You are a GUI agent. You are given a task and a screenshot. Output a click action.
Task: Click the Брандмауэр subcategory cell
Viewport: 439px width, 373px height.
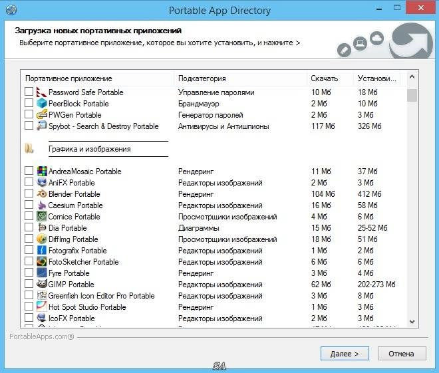(x=198, y=104)
